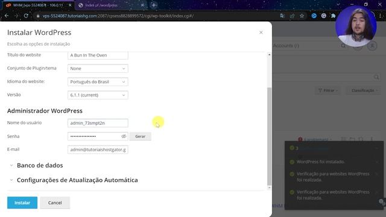Image resolution: width=386 pixels, height=217 pixels.
Task: Click the site lock icon
Action: [x=37, y=16]
